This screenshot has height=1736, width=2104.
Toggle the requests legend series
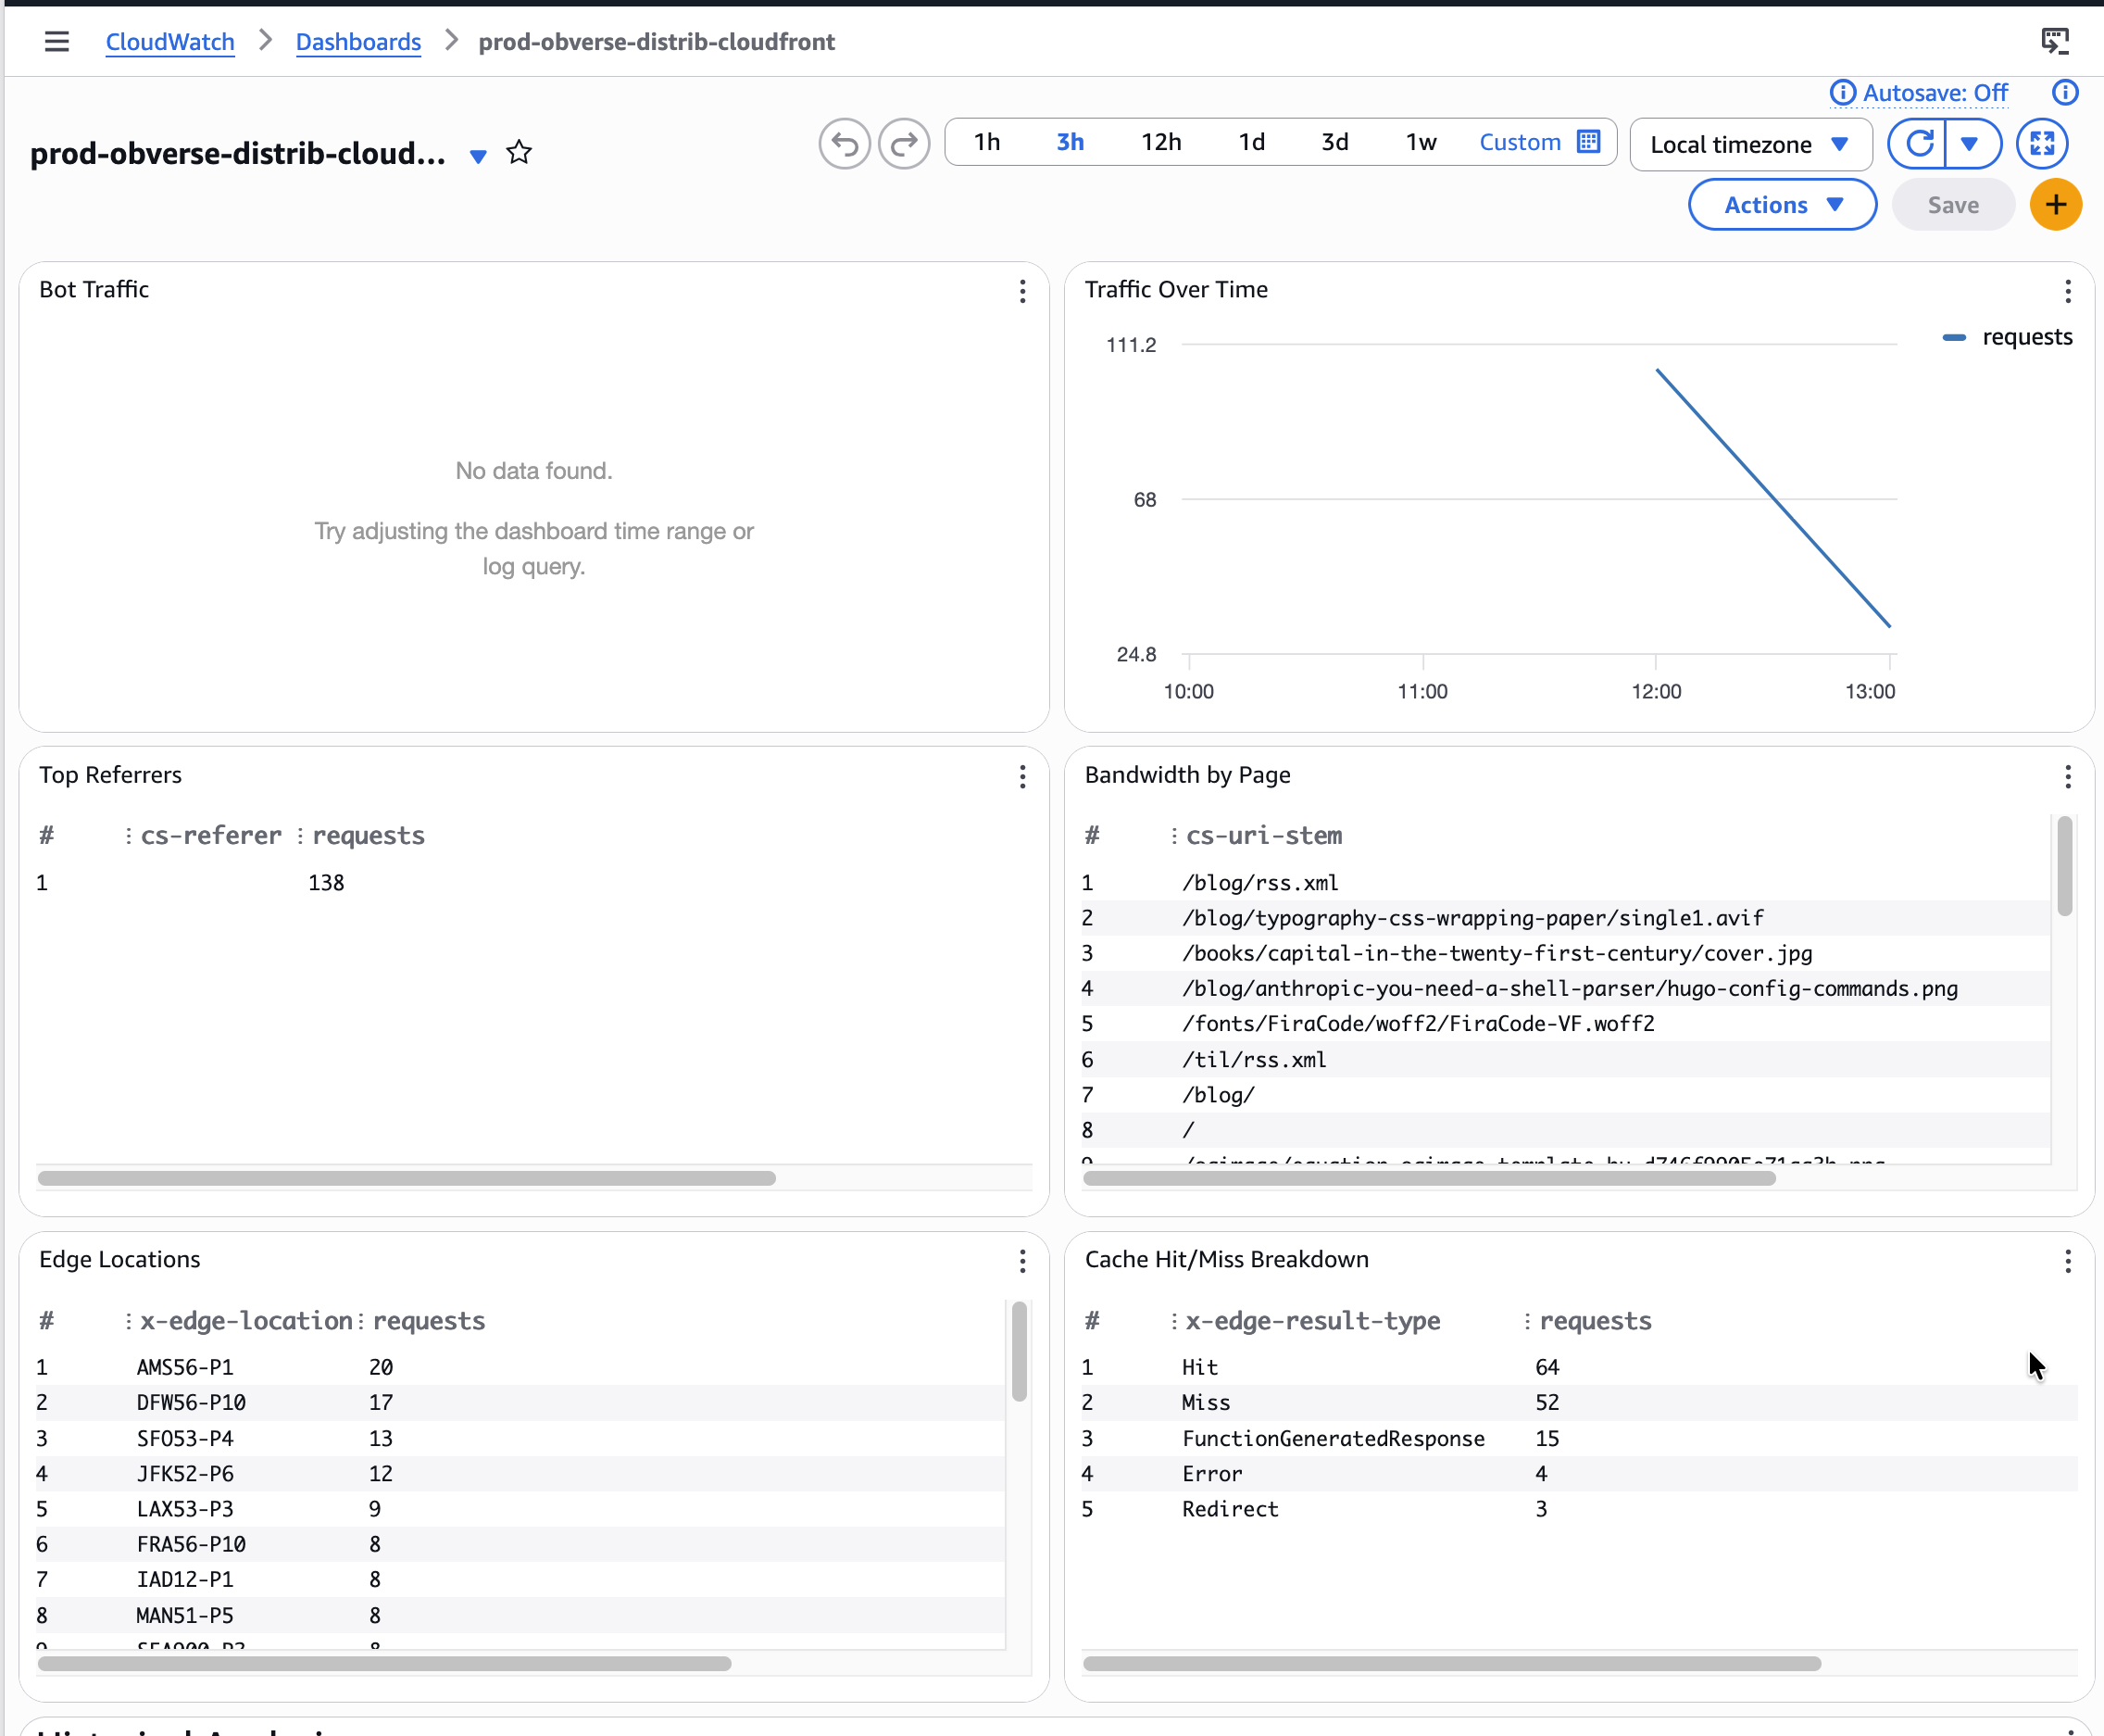(x=2007, y=337)
